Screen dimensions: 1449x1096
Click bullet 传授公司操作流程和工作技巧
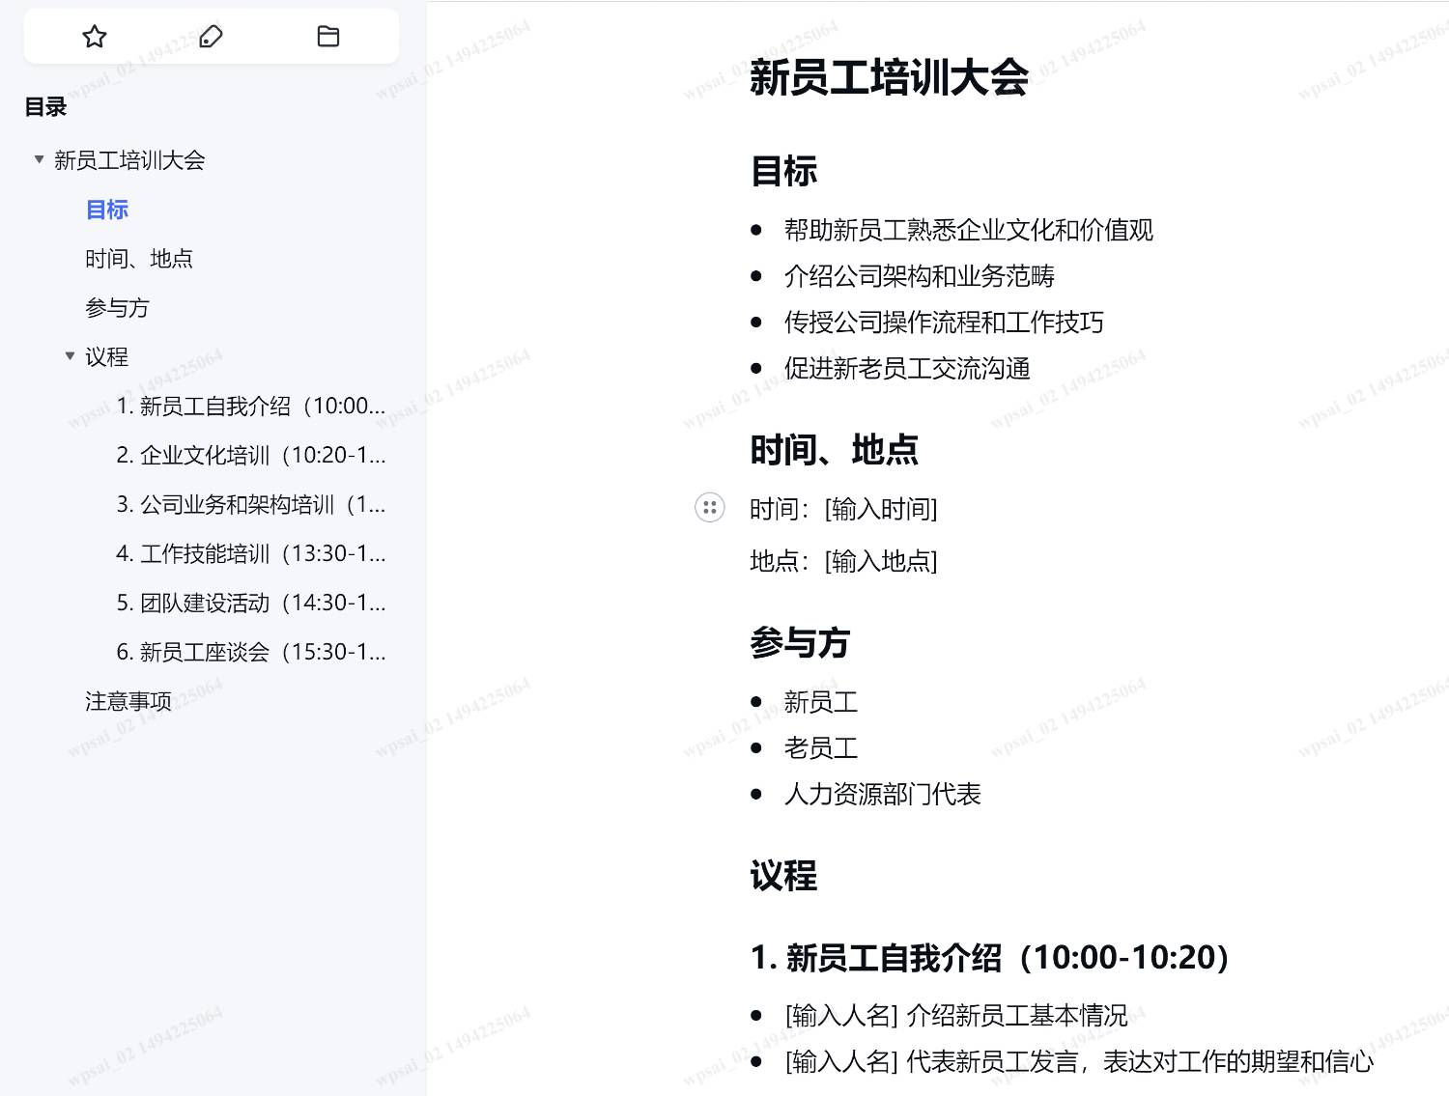pyautogui.click(x=944, y=323)
